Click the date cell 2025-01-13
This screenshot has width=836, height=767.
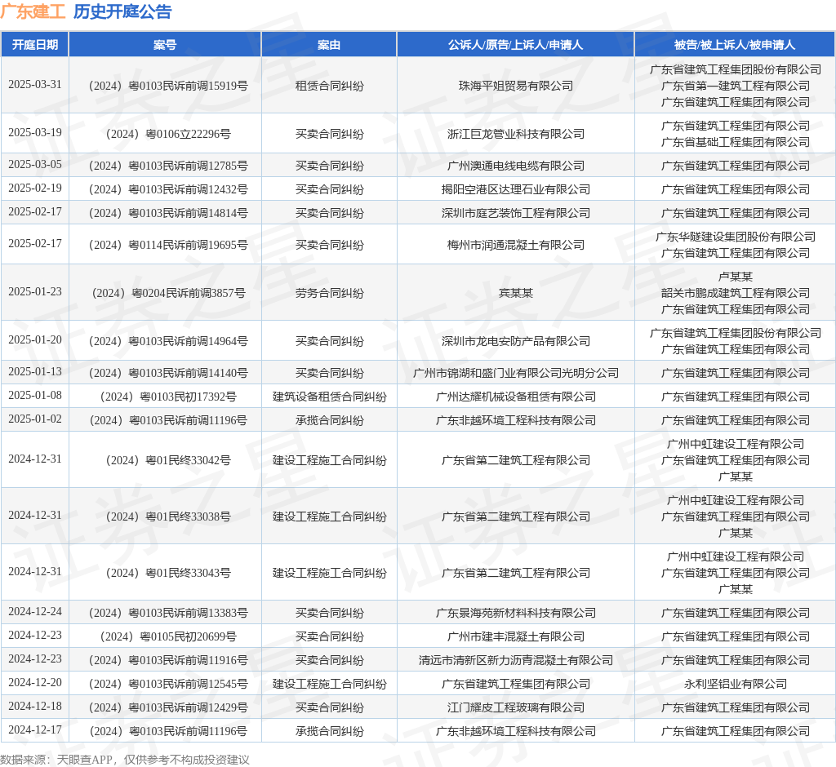[34, 372]
